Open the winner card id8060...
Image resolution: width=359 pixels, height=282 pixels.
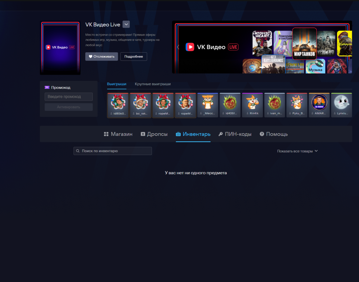pos(118,105)
